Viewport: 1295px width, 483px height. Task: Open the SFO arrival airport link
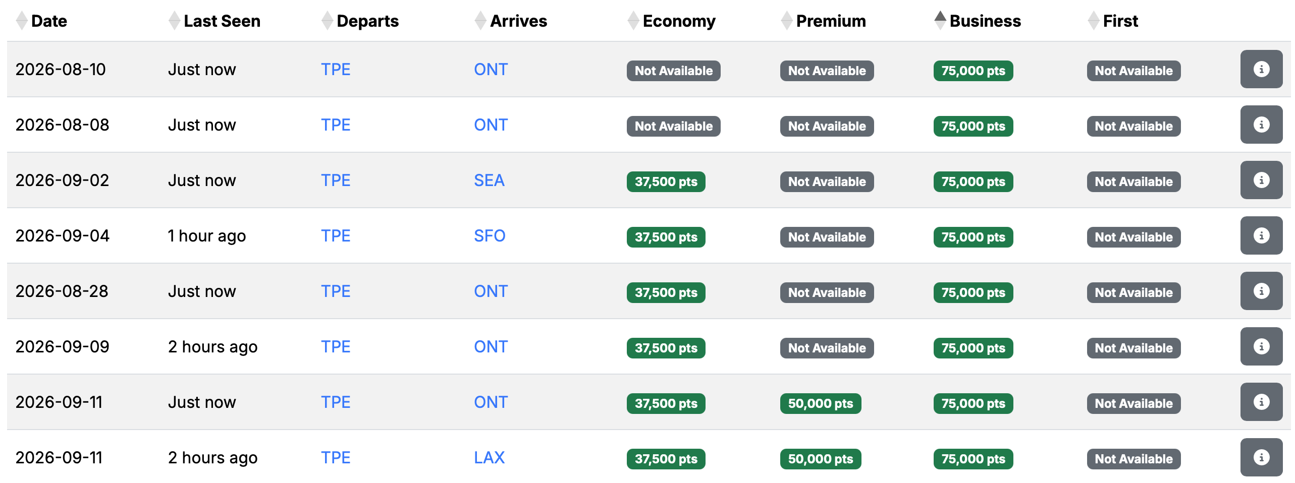click(490, 235)
